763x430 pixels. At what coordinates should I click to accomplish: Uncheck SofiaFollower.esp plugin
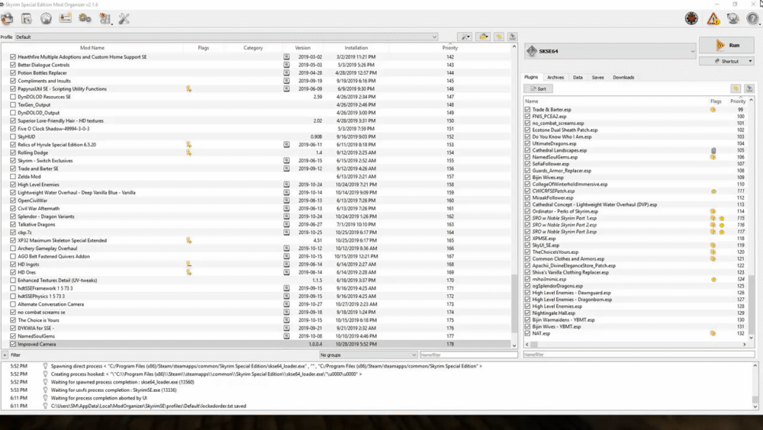tap(527, 164)
